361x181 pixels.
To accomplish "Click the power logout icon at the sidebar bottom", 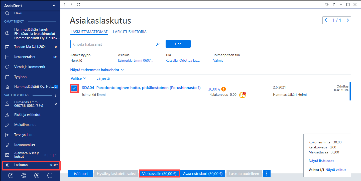I will tap(50, 175).
